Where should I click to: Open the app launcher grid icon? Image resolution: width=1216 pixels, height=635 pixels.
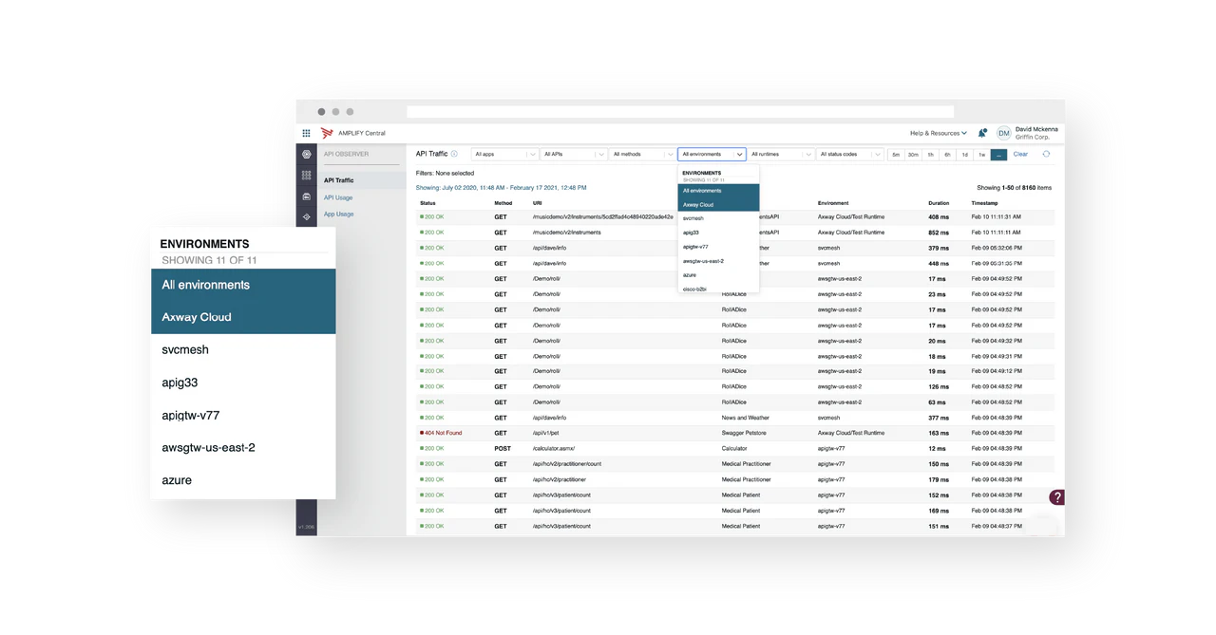point(306,132)
